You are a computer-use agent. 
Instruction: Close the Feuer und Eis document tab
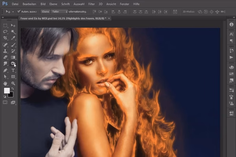point(109,18)
